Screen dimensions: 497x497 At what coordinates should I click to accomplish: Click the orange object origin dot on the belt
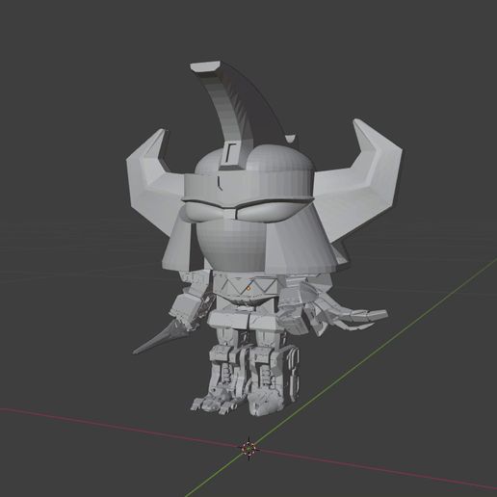[x=248, y=288]
